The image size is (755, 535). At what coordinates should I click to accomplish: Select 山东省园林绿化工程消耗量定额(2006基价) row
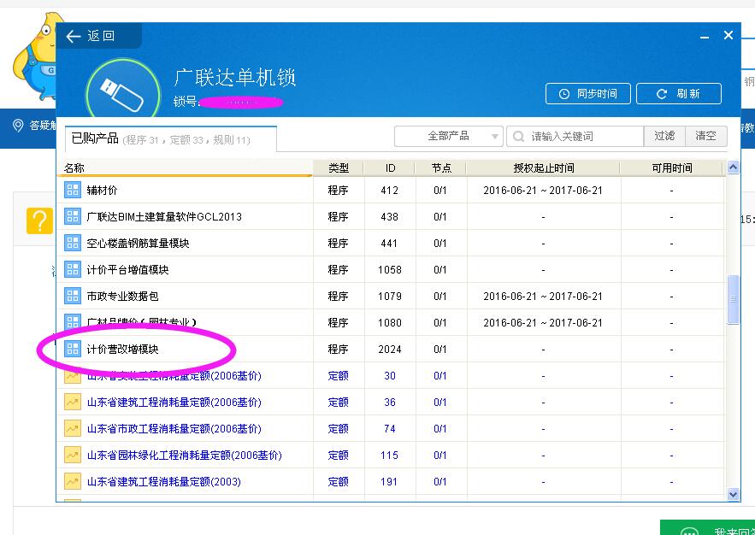click(x=391, y=455)
